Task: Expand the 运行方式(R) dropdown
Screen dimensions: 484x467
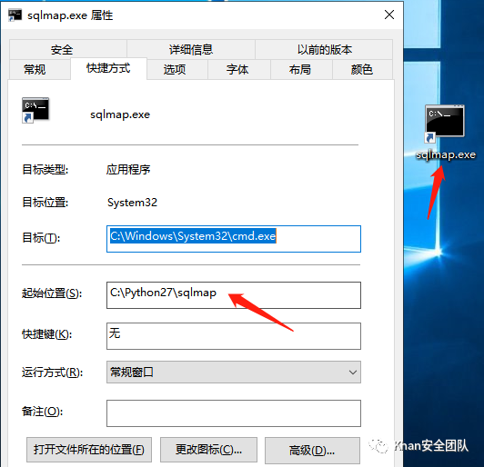Action: coord(234,373)
